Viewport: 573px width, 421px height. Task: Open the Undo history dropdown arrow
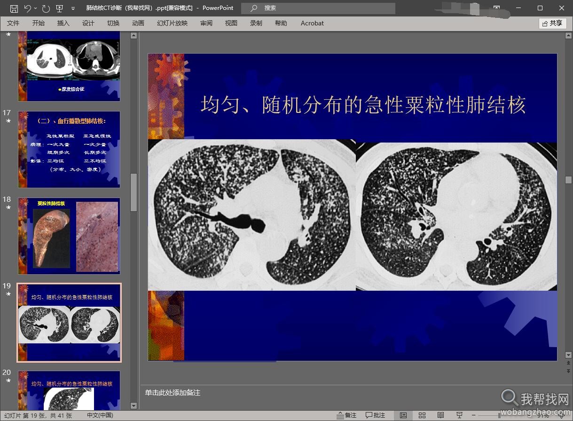(x=36, y=8)
